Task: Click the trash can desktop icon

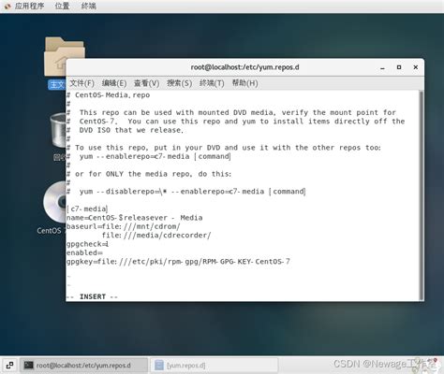Action: click(58, 130)
